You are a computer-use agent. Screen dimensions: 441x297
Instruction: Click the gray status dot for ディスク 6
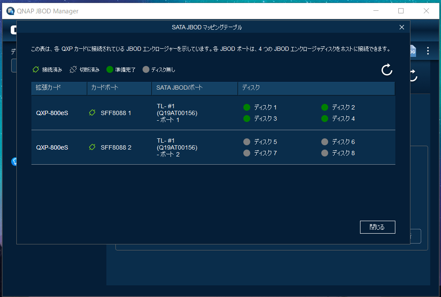point(325,141)
